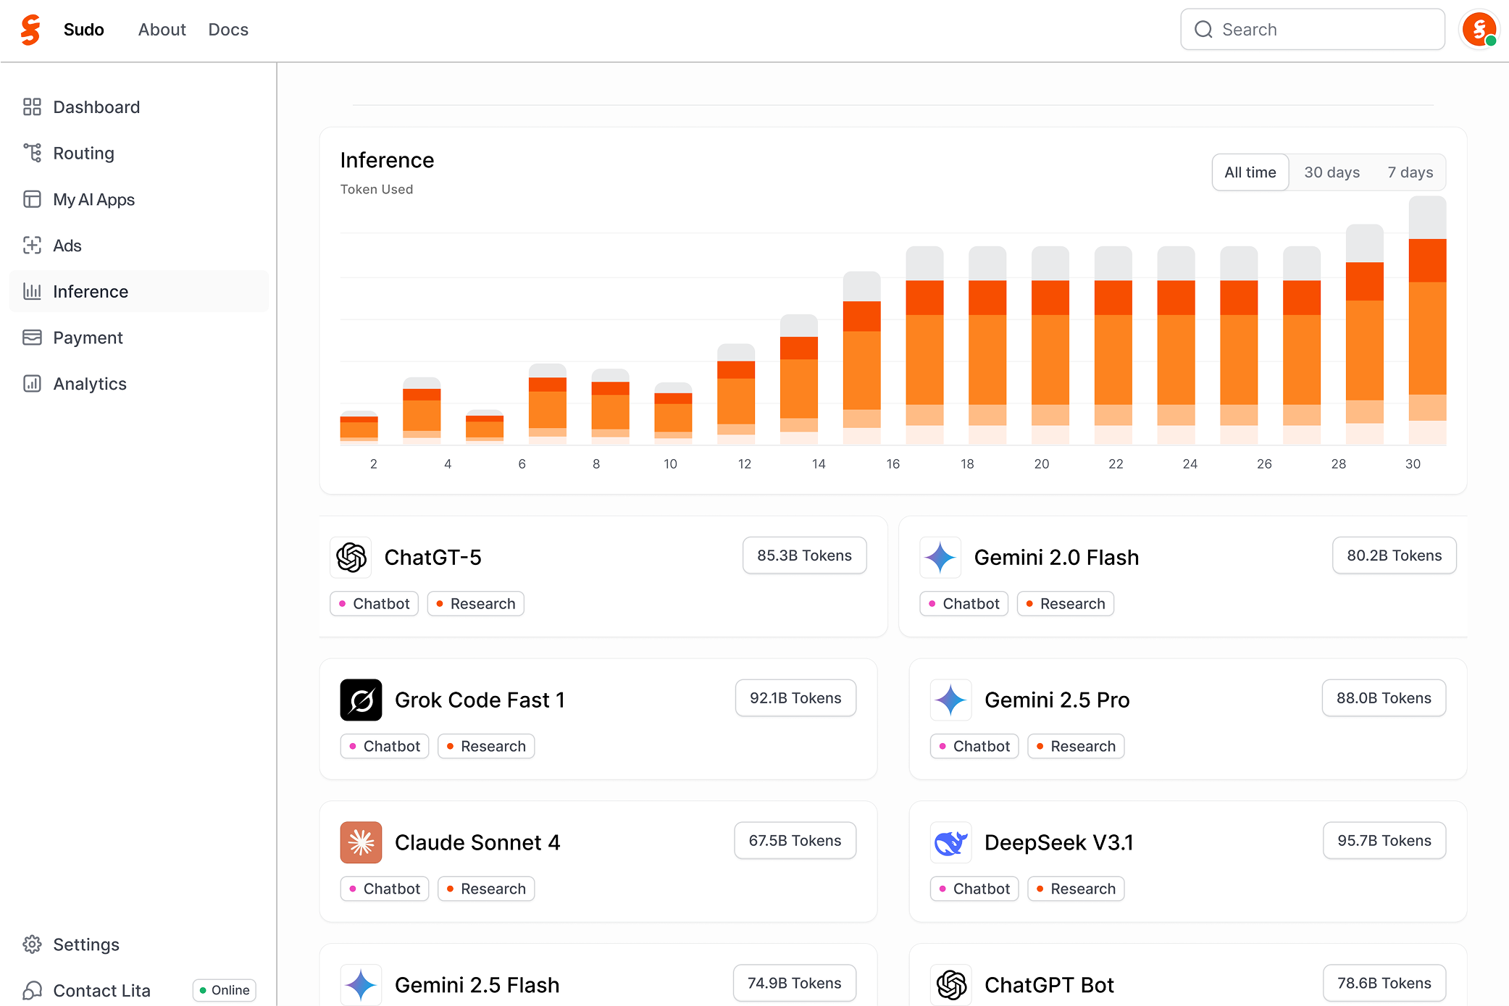The height and width of the screenshot is (1006, 1509).
Task: Open the Docs menu item
Action: click(228, 30)
